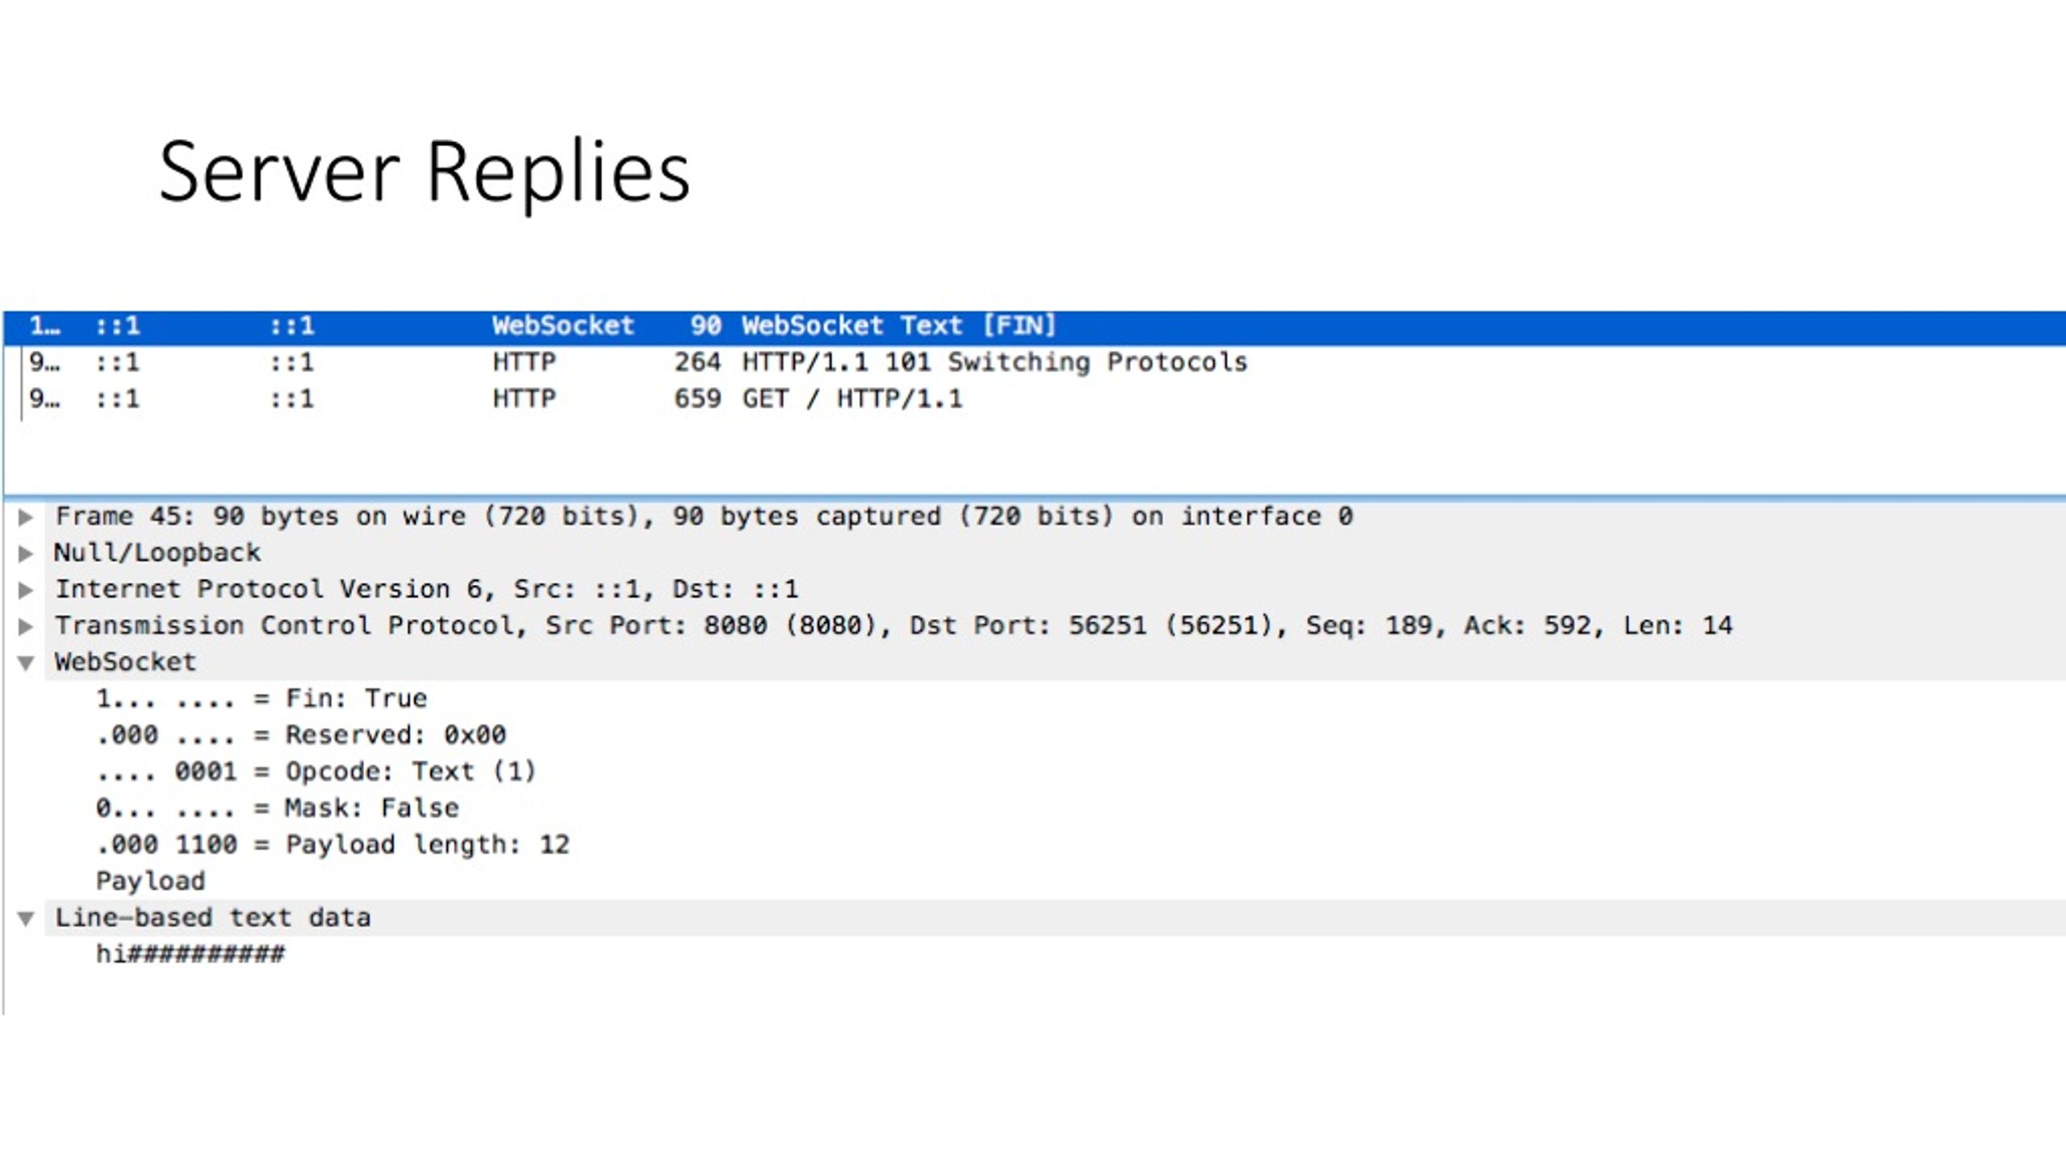Expand Transmission Control Protocol section
The height and width of the screenshot is (1162, 2066).
point(26,626)
